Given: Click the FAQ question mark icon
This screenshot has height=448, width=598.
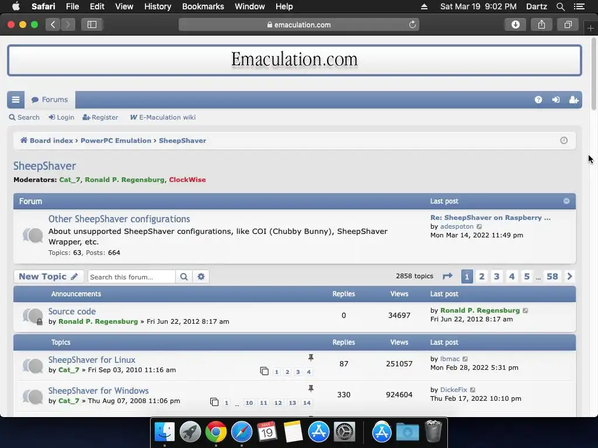Looking at the screenshot, I should (x=538, y=100).
